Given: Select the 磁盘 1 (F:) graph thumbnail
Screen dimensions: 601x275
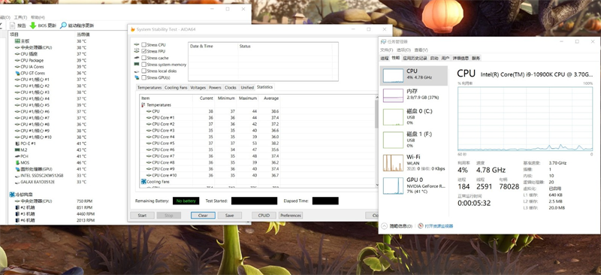Looking at the screenshot, I should [393, 140].
